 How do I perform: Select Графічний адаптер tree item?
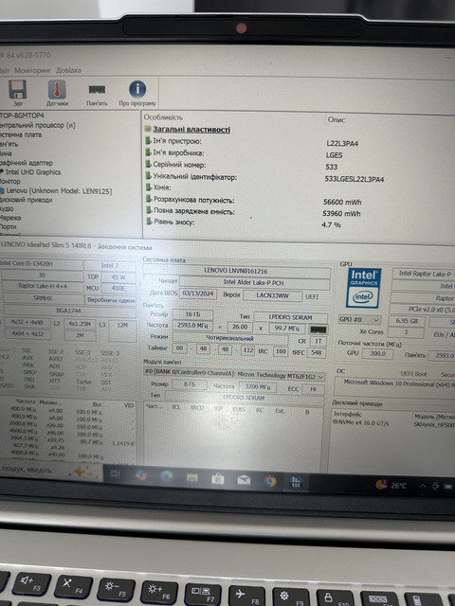[x=26, y=163]
